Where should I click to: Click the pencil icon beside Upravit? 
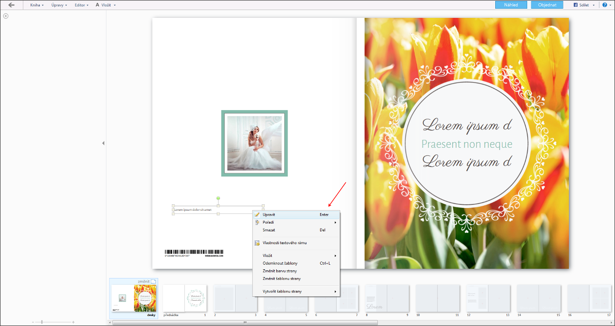coord(257,214)
